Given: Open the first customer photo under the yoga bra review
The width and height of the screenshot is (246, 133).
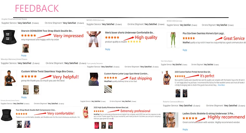Looking at the screenshot, I should click(x=26, y=90).
